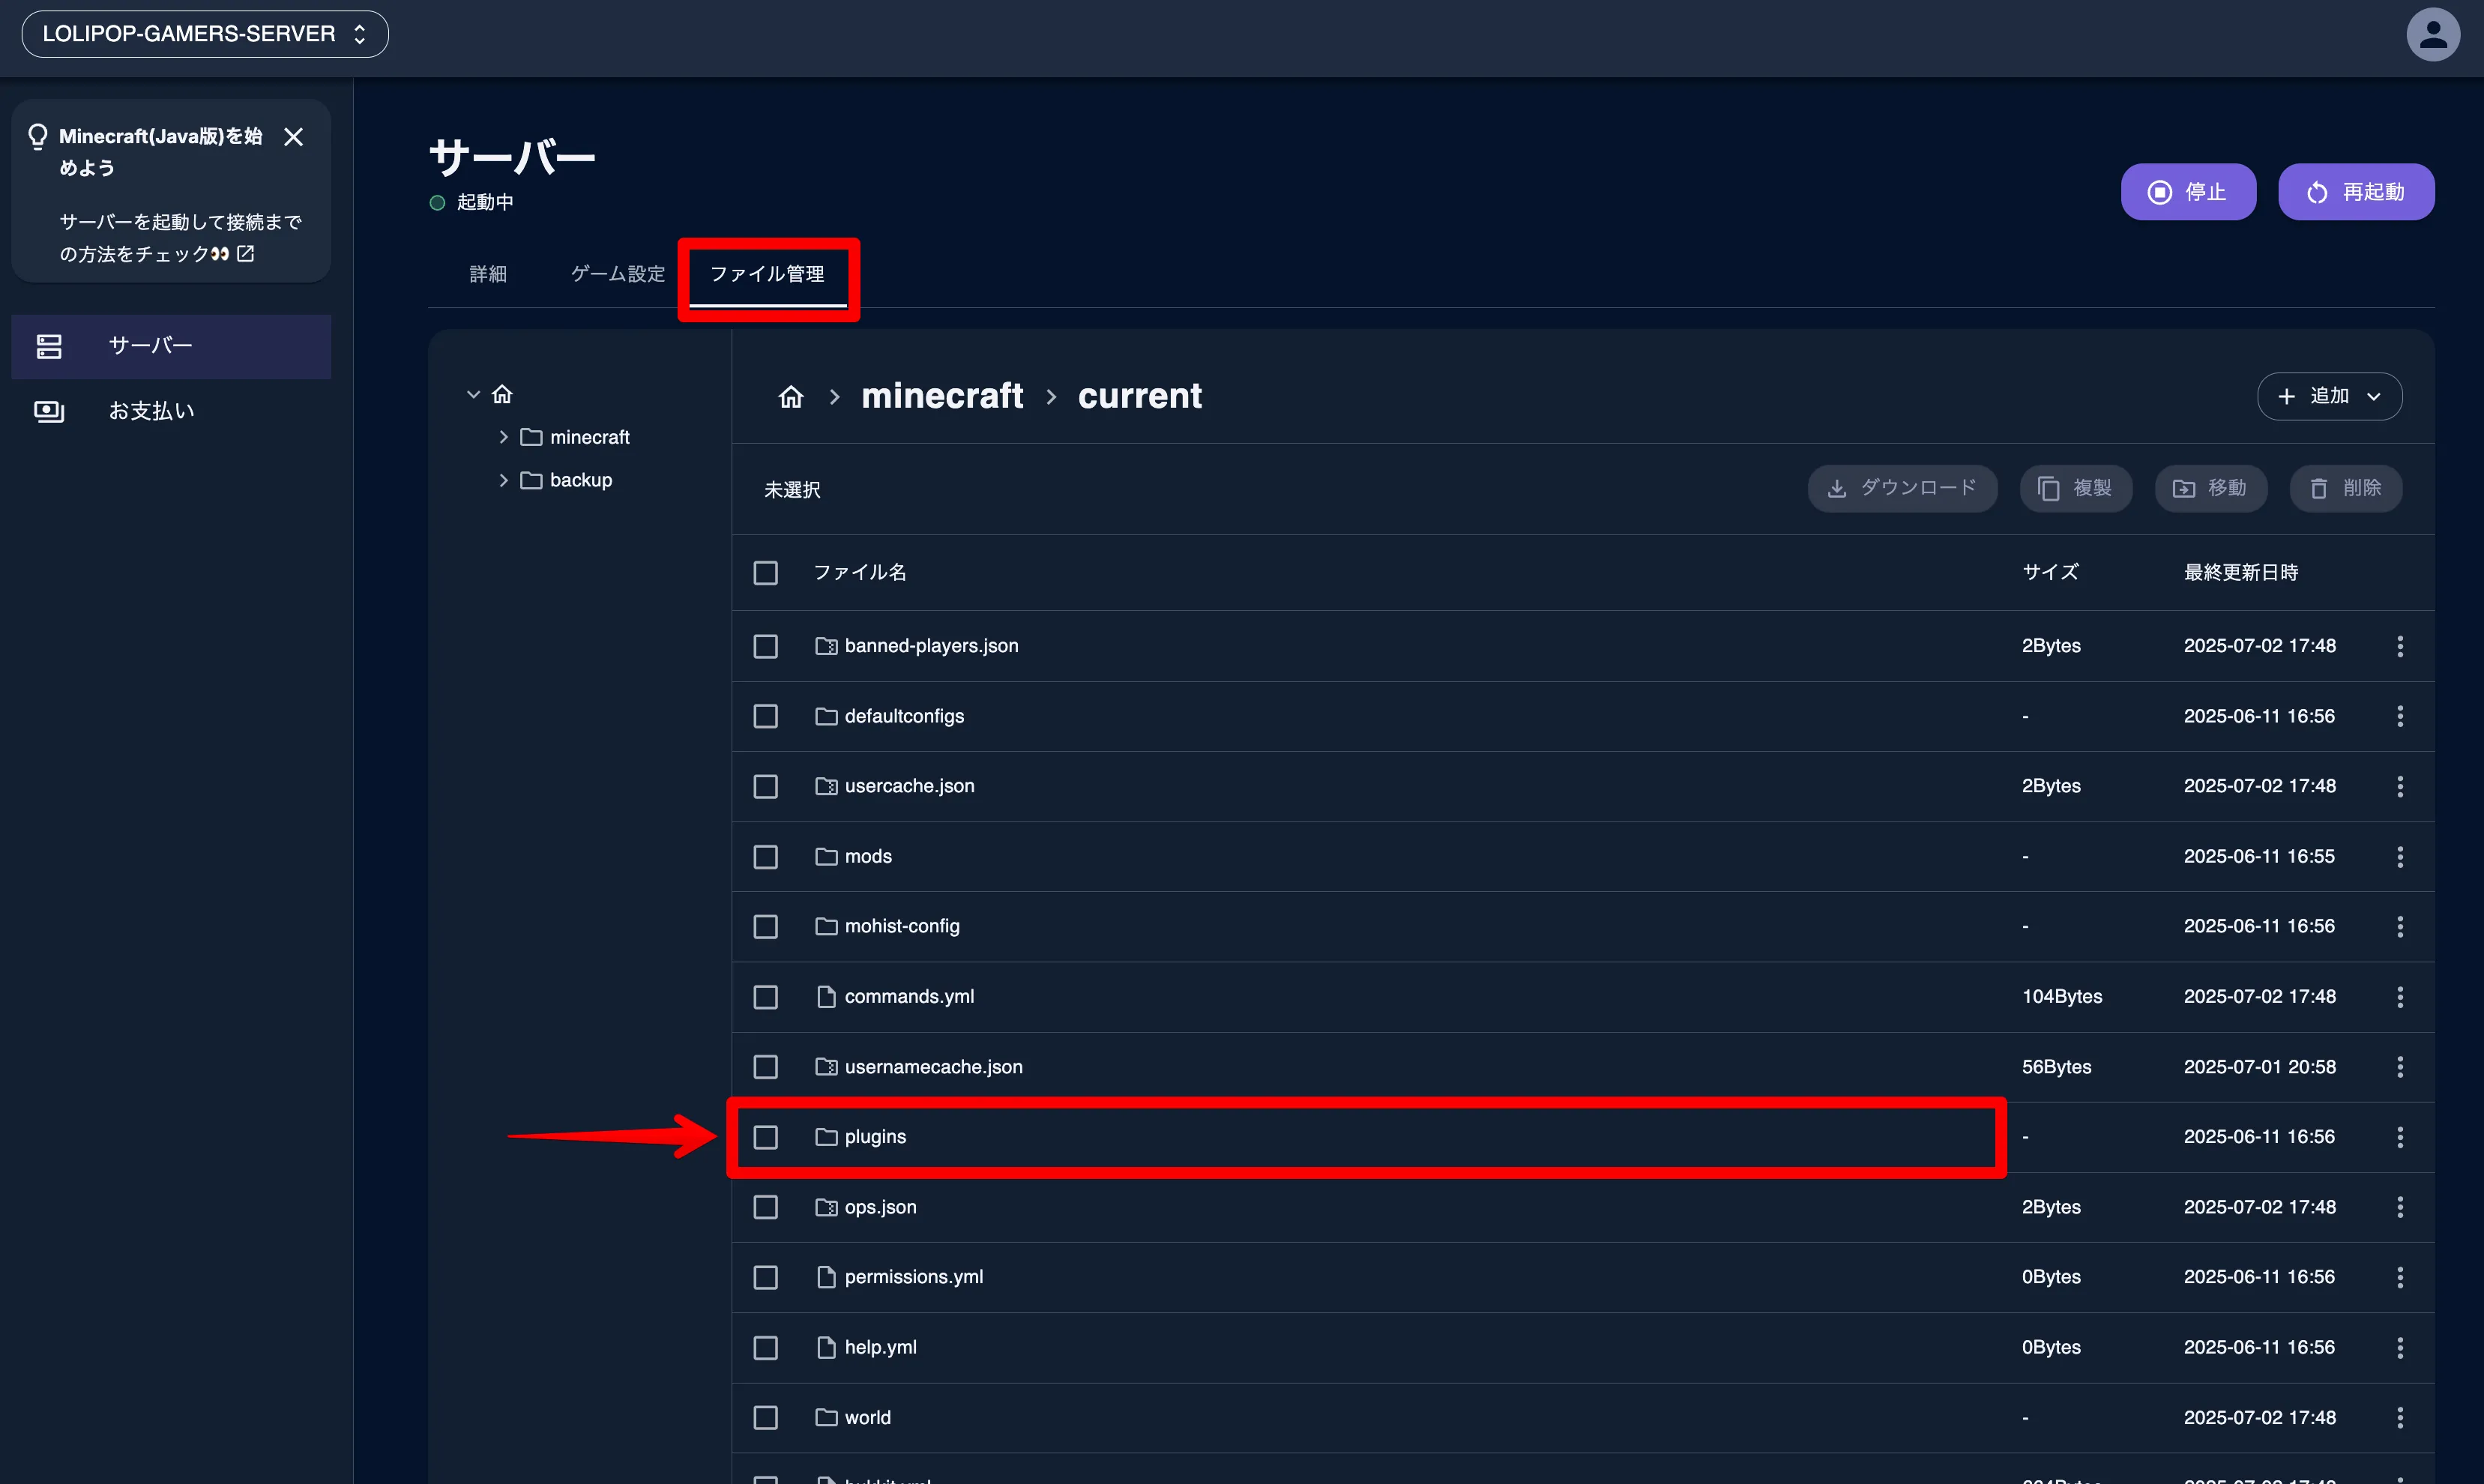Click the 再起動 restart button
Image resolution: width=2484 pixels, height=1484 pixels.
click(x=2356, y=192)
